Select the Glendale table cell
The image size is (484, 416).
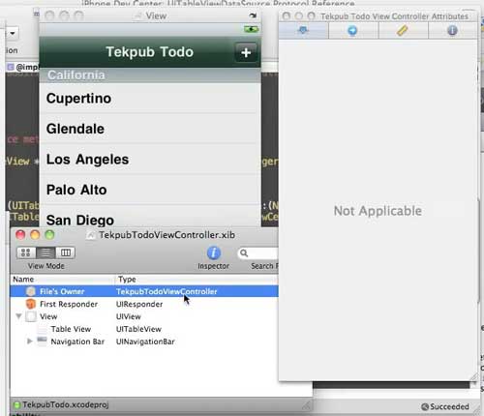[x=150, y=129]
